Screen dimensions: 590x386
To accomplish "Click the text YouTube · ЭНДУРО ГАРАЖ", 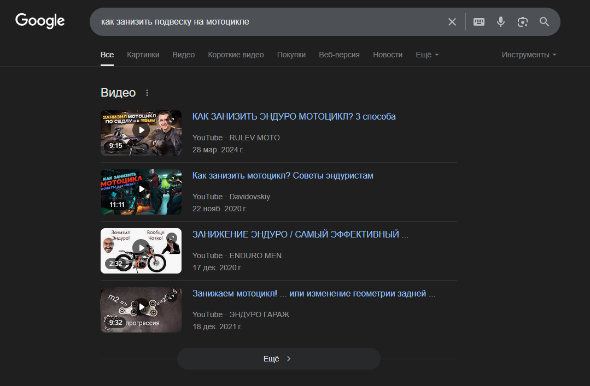I will 241,314.
